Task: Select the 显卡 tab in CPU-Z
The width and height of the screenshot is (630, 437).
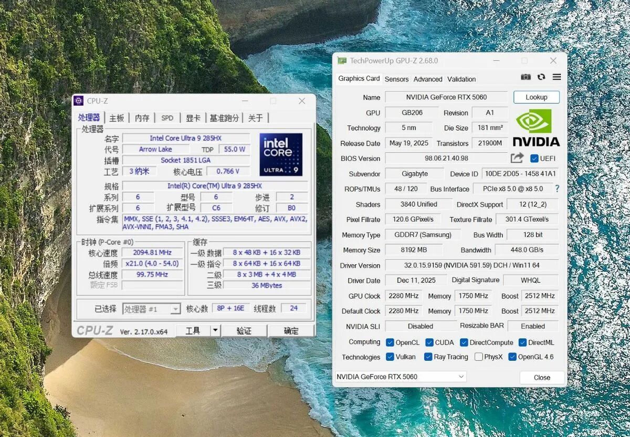Action: [x=193, y=118]
